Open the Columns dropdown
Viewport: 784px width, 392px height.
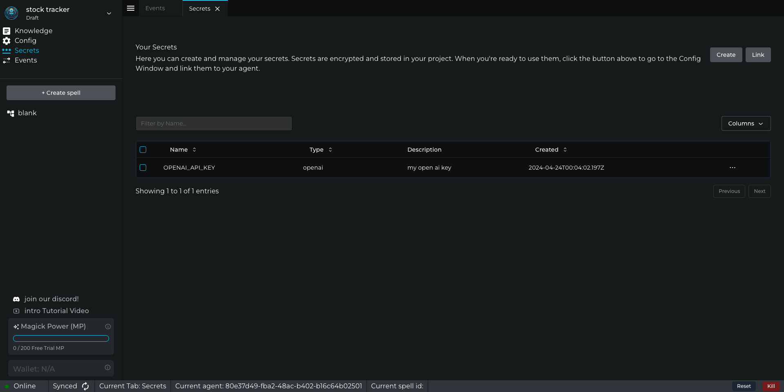746,123
